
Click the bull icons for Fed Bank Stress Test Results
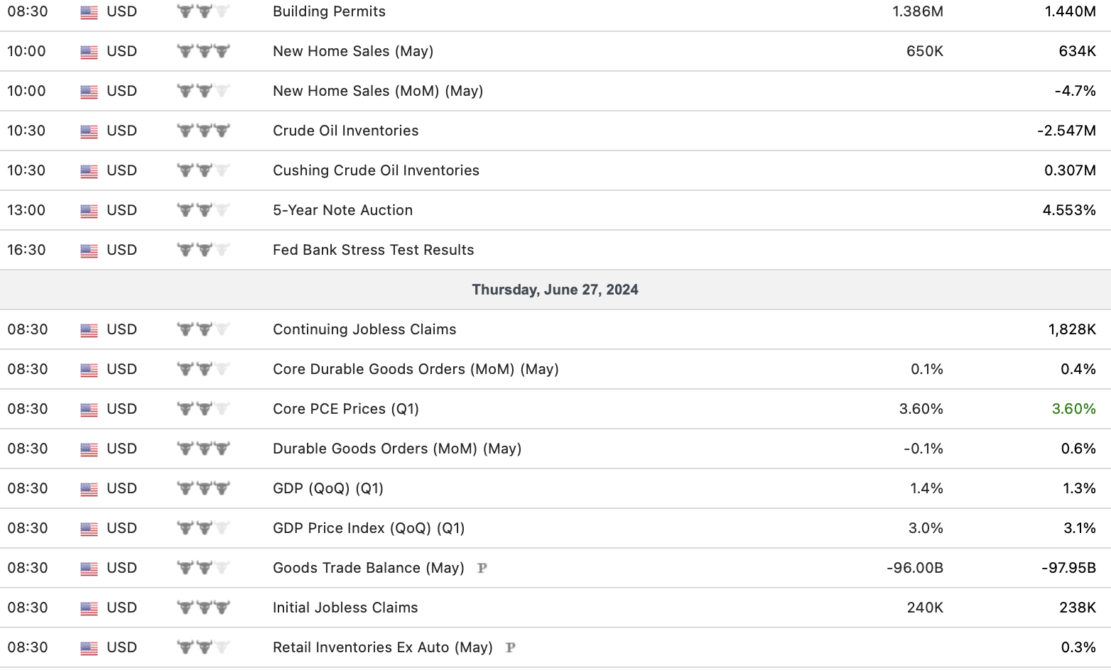tap(203, 250)
